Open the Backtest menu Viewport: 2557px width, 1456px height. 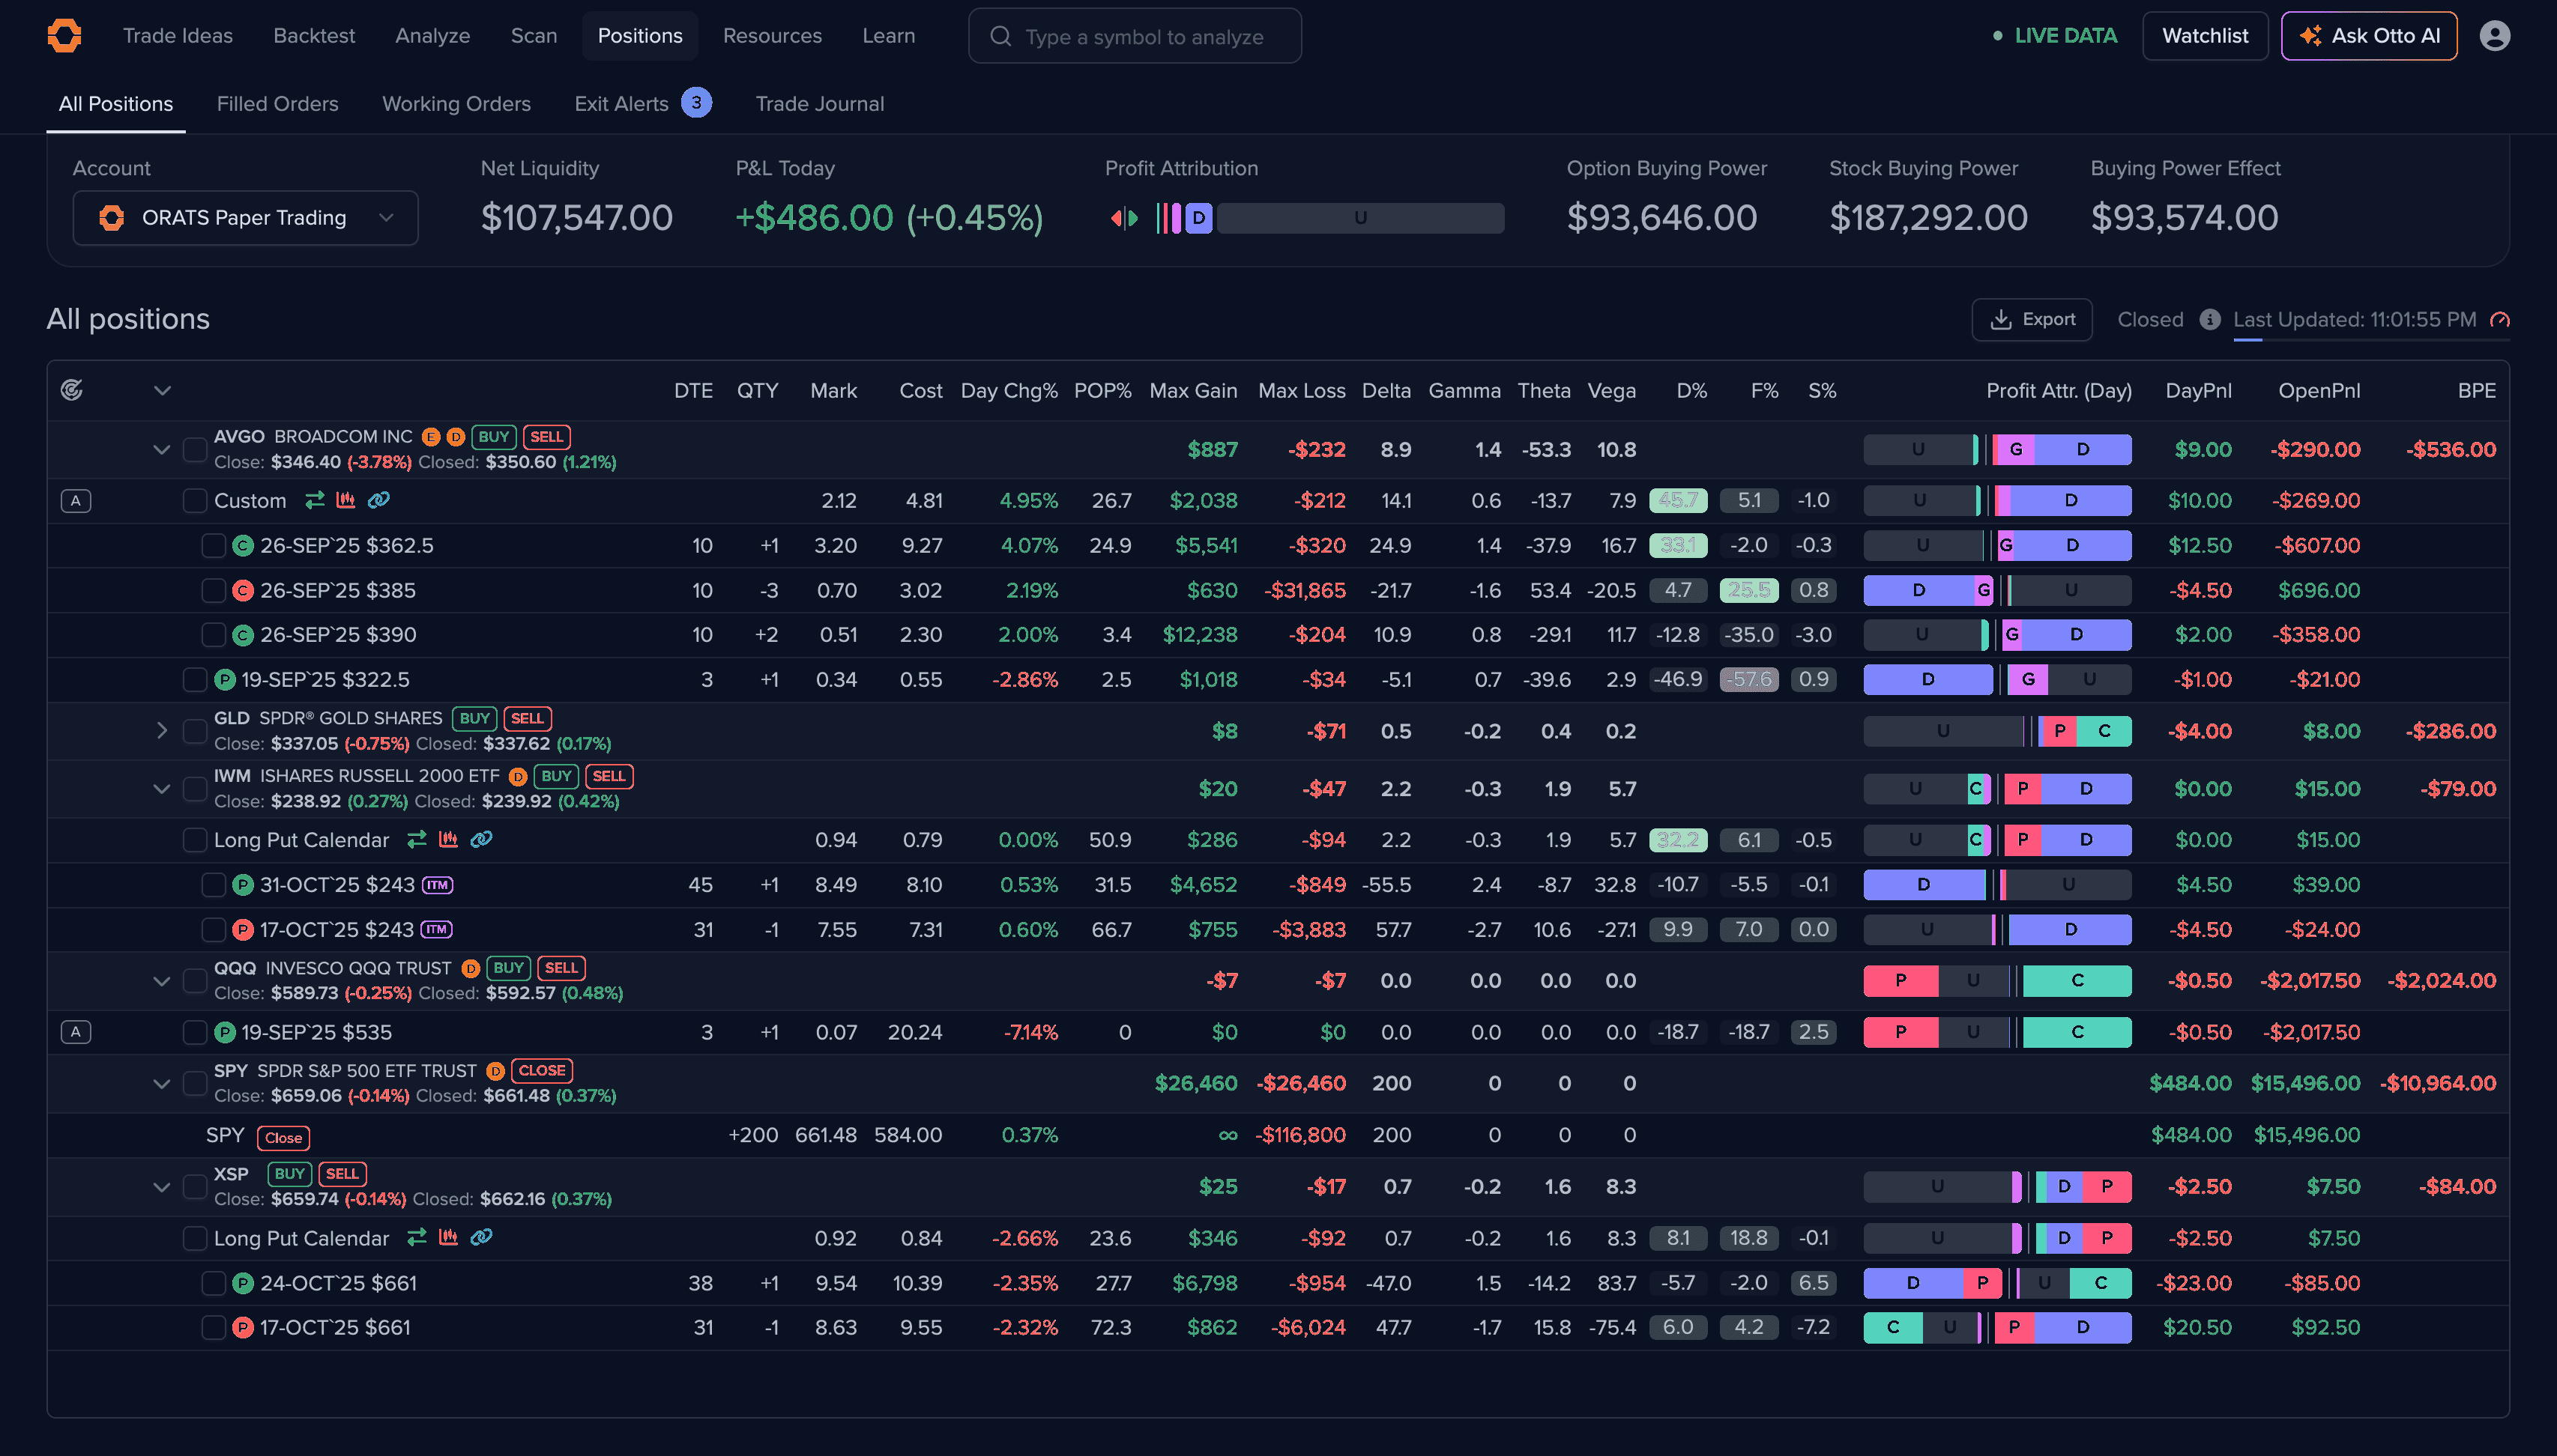[x=314, y=36]
